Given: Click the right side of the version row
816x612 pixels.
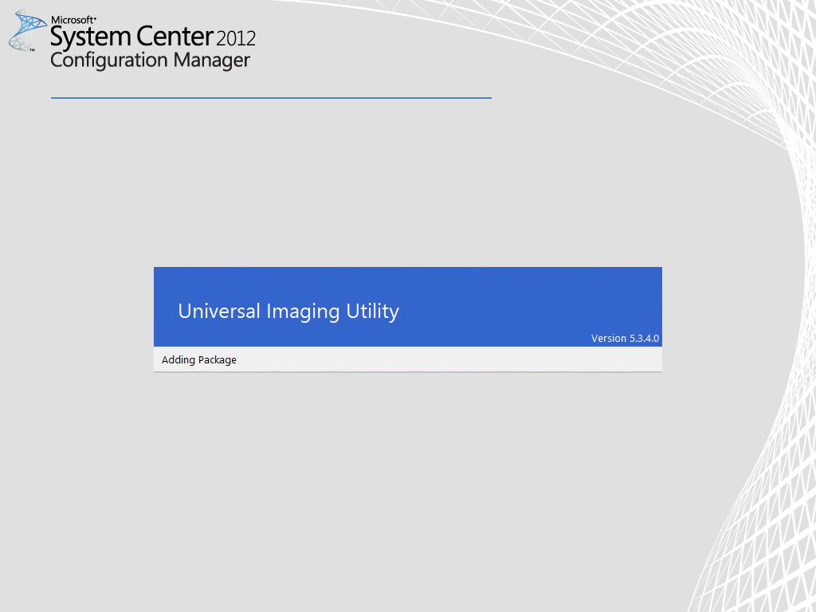Looking at the screenshot, I should click(x=626, y=338).
